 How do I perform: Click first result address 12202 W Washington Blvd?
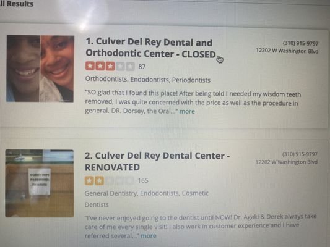tap(287, 51)
